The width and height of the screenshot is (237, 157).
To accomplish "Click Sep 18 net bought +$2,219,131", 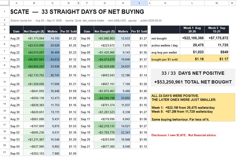I will point(105,125).
